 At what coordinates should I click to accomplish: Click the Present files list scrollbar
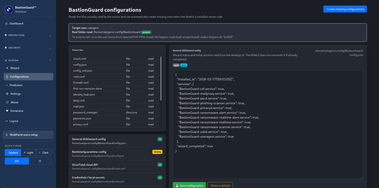pyautogui.click(x=161, y=78)
